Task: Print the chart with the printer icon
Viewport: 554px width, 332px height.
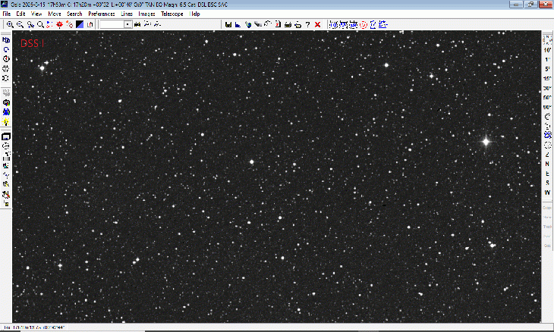Action: coord(288,24)
